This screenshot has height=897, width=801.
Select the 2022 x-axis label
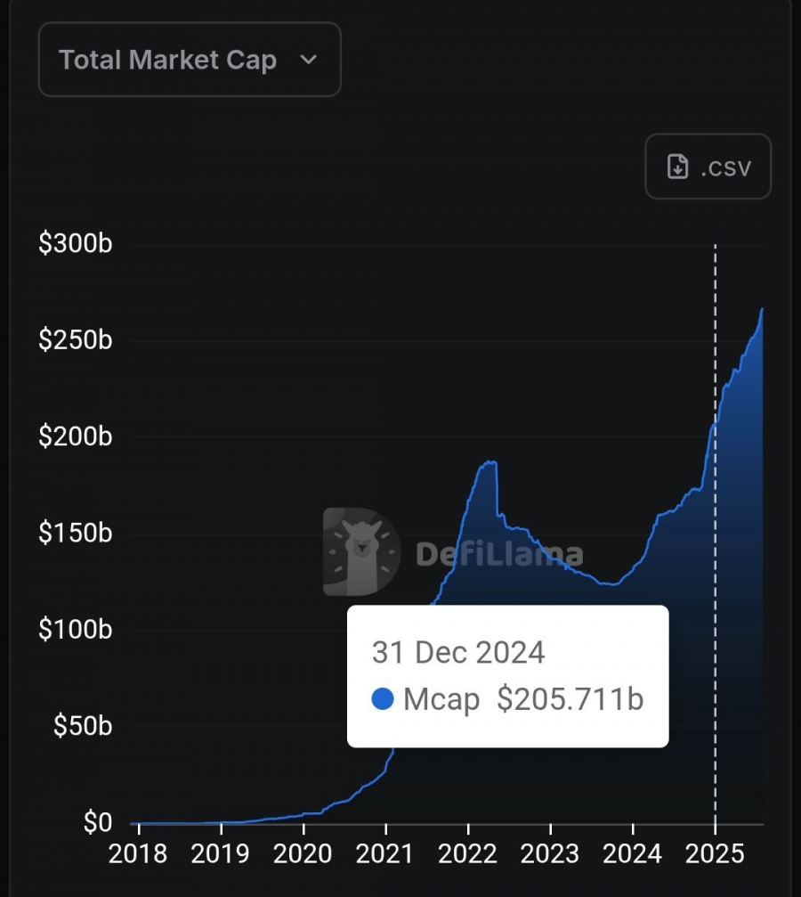[x=468, y=853]
